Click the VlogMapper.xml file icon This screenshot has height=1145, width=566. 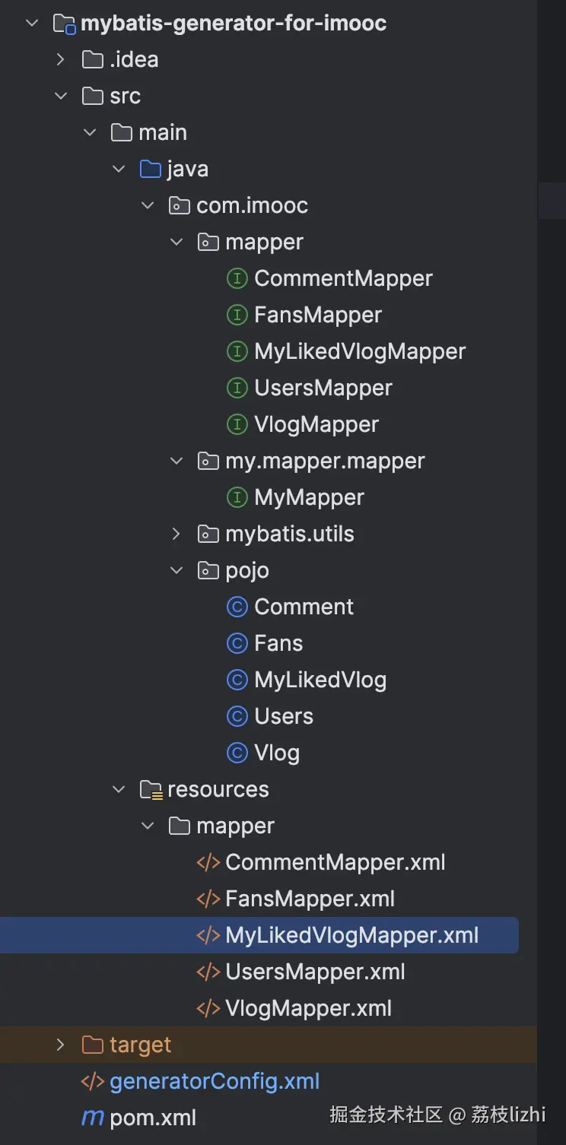pos(208,1008)
